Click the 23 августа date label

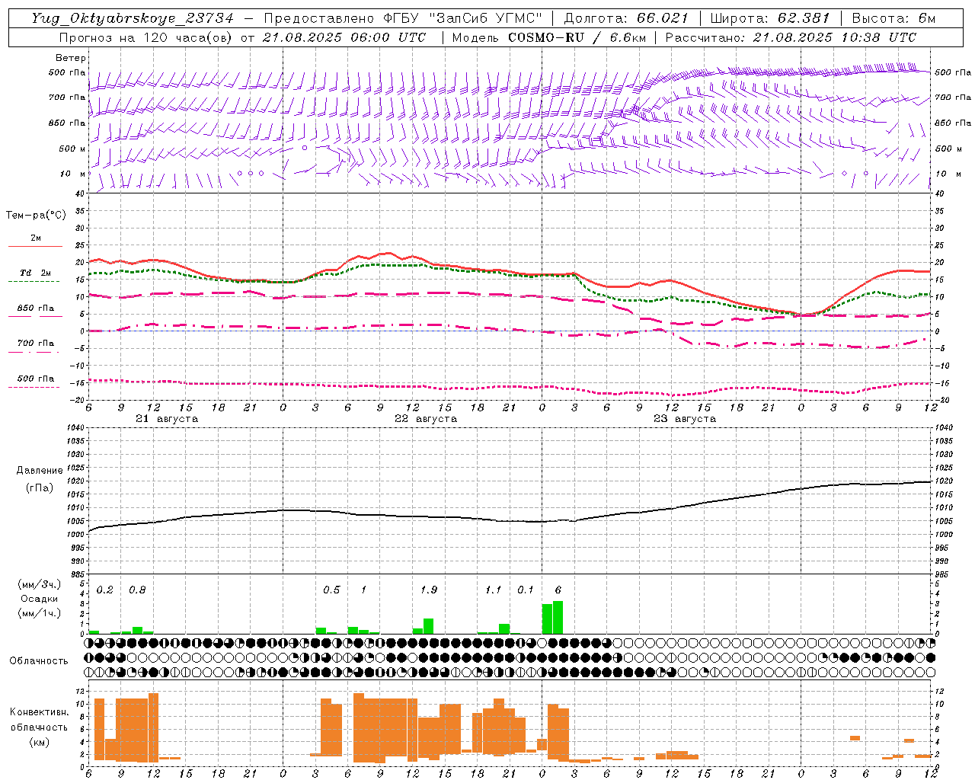pos(685,419)
